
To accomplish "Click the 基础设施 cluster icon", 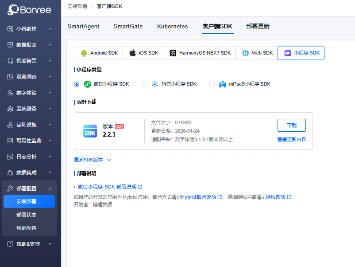I will point(10,125).
